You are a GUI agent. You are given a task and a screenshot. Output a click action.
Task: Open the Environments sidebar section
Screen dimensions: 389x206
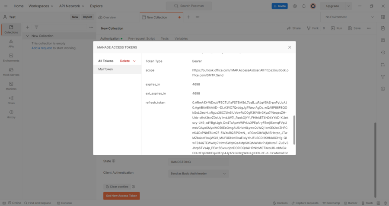(x=11, y=58)
